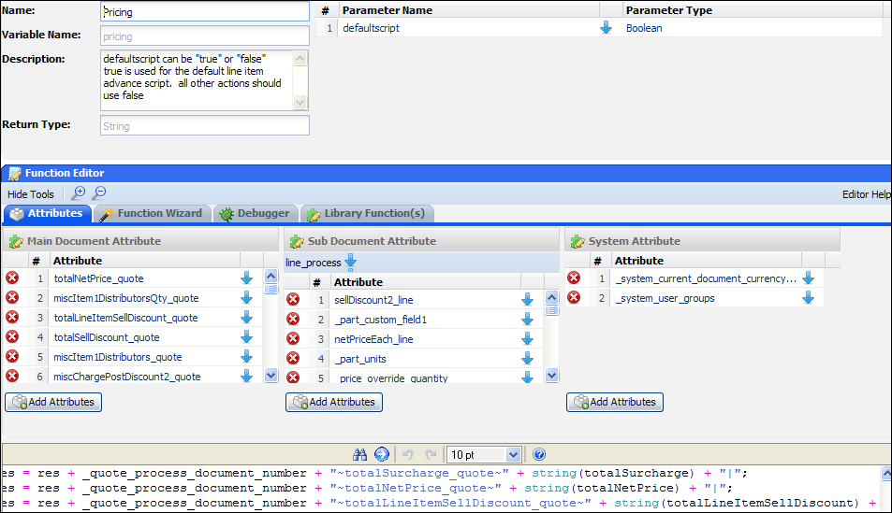Zoom out the function editor
Viewport: 892px width, 513px height.
pos(99,193)
